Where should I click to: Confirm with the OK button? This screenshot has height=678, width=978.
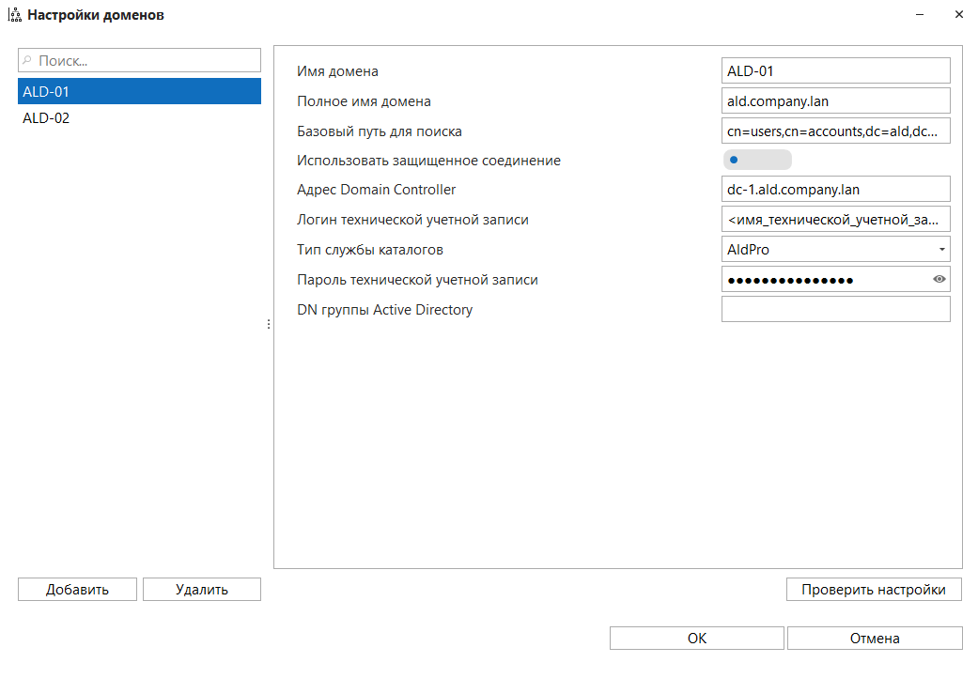click(x=697, y=639)
